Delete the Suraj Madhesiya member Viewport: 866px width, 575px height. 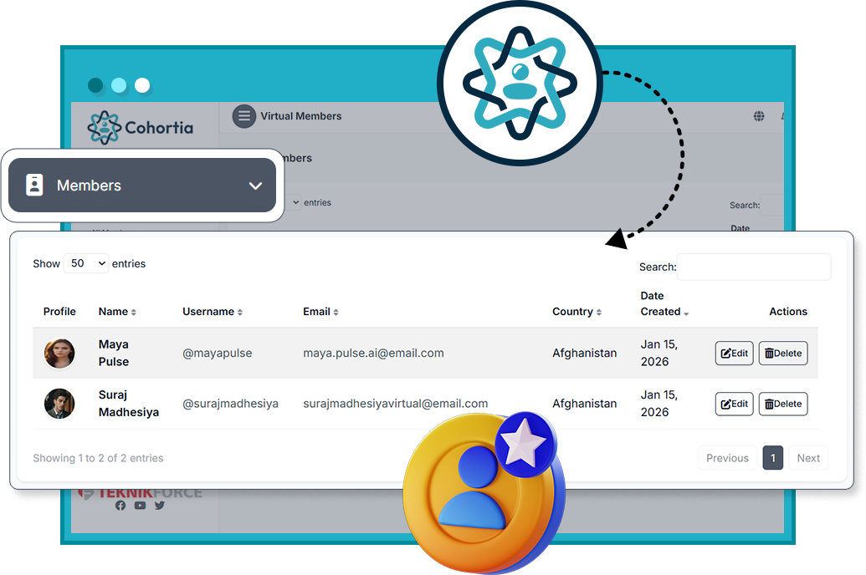pyautogui.click(x=782, y=404)
